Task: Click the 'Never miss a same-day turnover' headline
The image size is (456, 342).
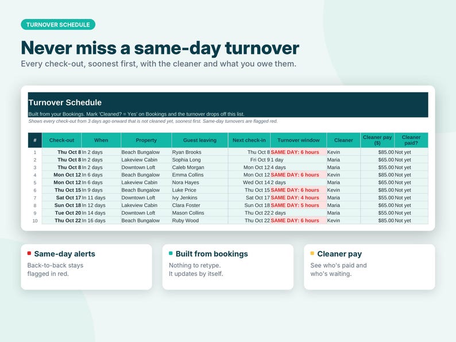Action: point(160,48)
